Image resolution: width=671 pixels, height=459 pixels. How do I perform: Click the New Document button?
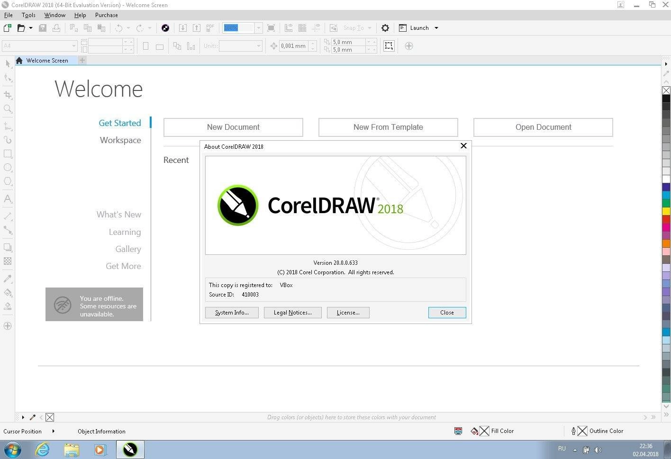[233, 127]
